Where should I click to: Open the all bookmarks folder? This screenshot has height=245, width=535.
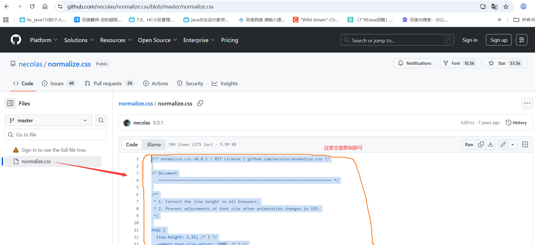pos(524,20)
